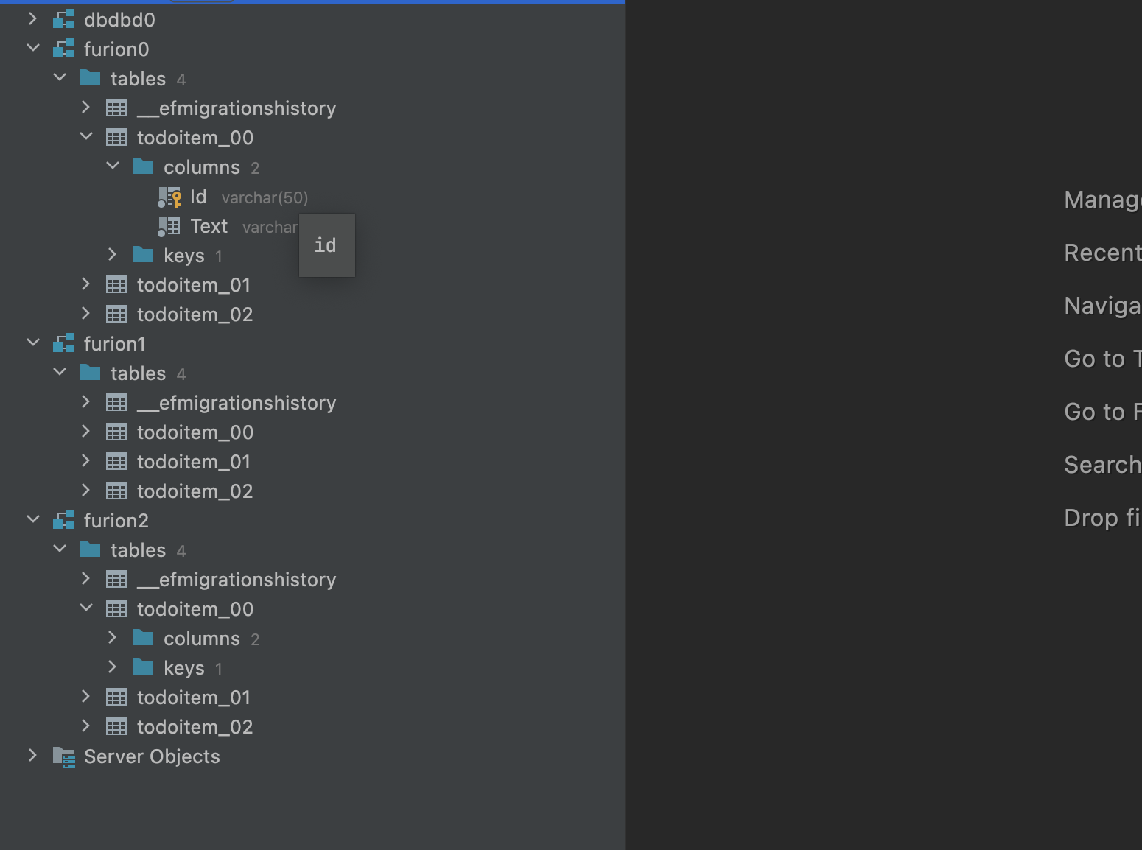
Task: Expand columns folder in furion2 todoitem_00
Action: coord(112,637)
